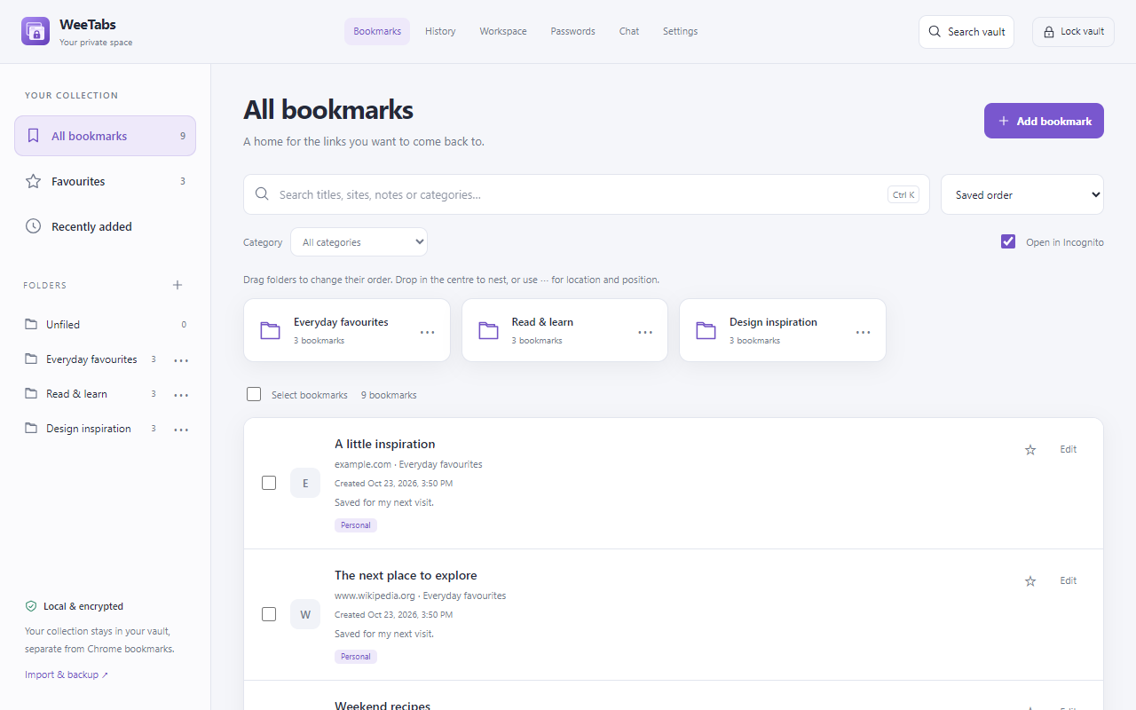Screen dimensions: 1136x710
Task: Click the Everyday favourites card folder icon
Action: point(270,330)
